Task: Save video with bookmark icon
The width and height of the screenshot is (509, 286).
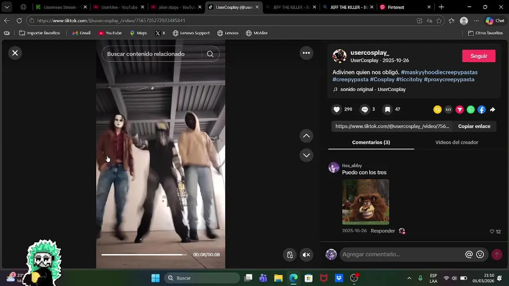Action: coord(387,110)
